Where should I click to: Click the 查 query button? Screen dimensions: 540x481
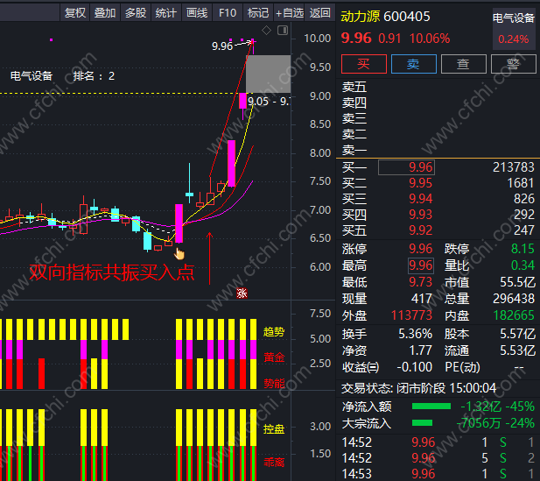pyautogui.click(x=464, y=64)
